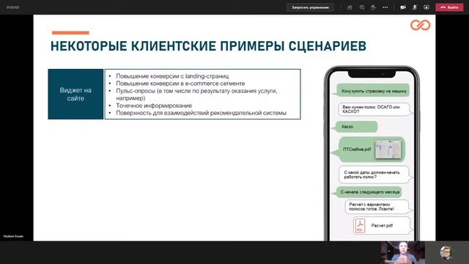Click the document preview thumbnail in phone chat
The width and height of the screenshot is (469, 264).
point(388,150)
